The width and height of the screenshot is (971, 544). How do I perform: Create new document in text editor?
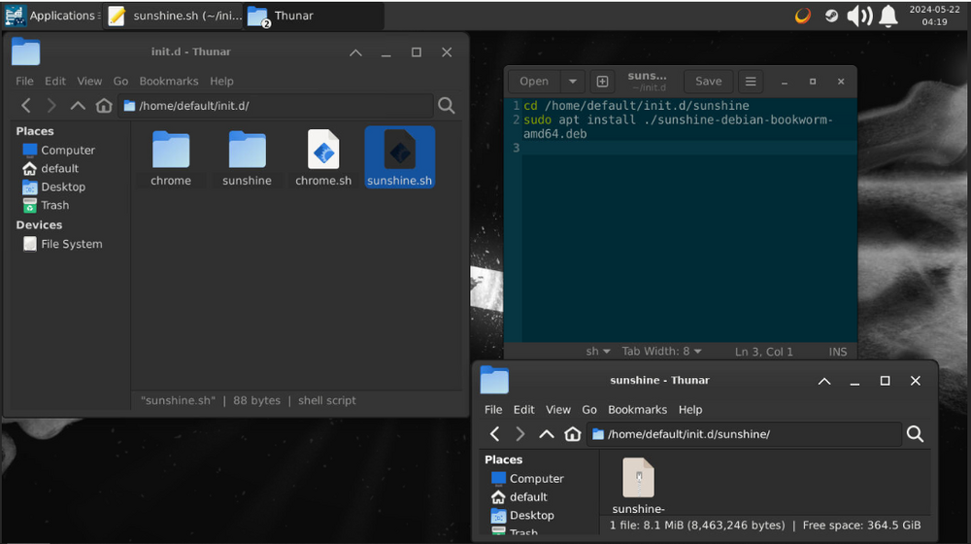pos(602,82)
